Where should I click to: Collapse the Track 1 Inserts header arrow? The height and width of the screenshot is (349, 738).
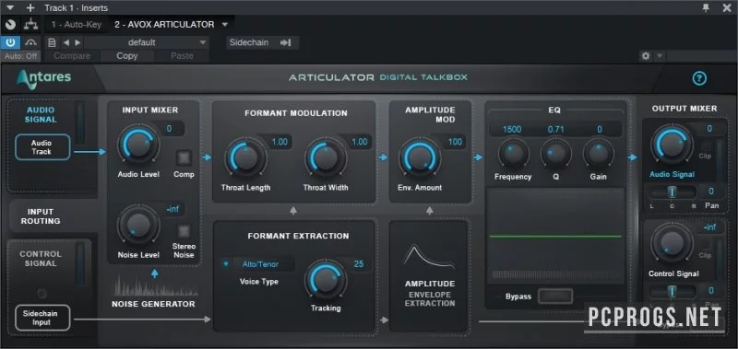pos(11,7)
